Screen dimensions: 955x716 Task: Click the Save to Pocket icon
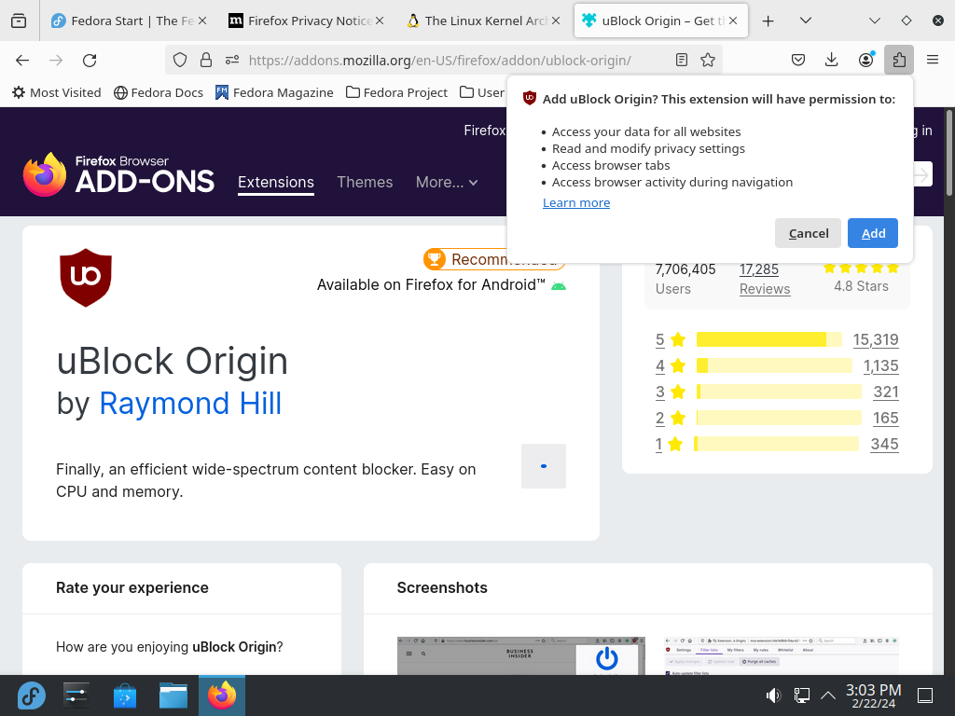(x=798, y=60)
